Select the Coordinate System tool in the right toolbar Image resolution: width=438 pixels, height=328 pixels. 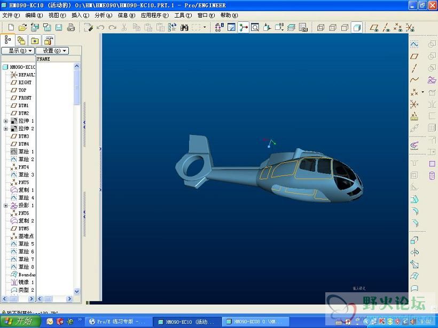pyautogui.click(x=414, y=104)
